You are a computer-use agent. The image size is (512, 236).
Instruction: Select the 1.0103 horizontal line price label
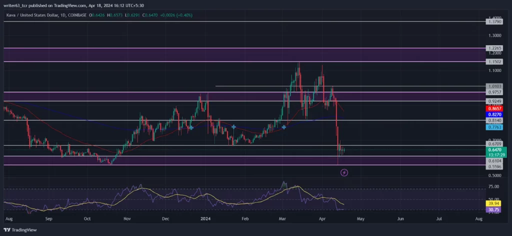494,86
